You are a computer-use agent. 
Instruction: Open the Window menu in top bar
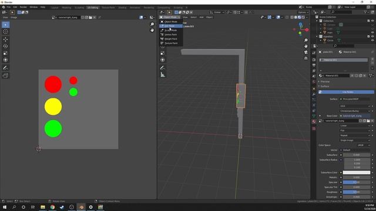[x=33, y=7]
